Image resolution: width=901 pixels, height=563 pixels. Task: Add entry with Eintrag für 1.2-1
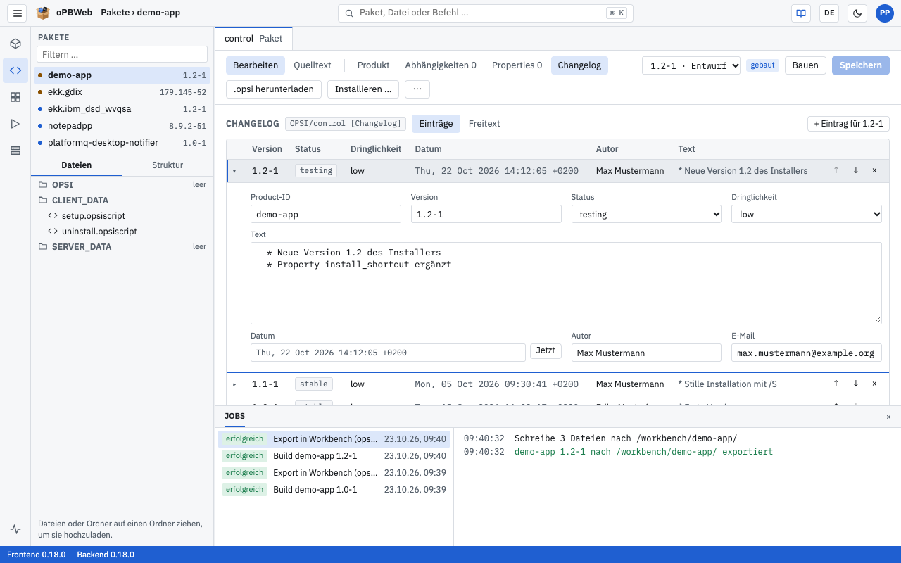(848, 124)
